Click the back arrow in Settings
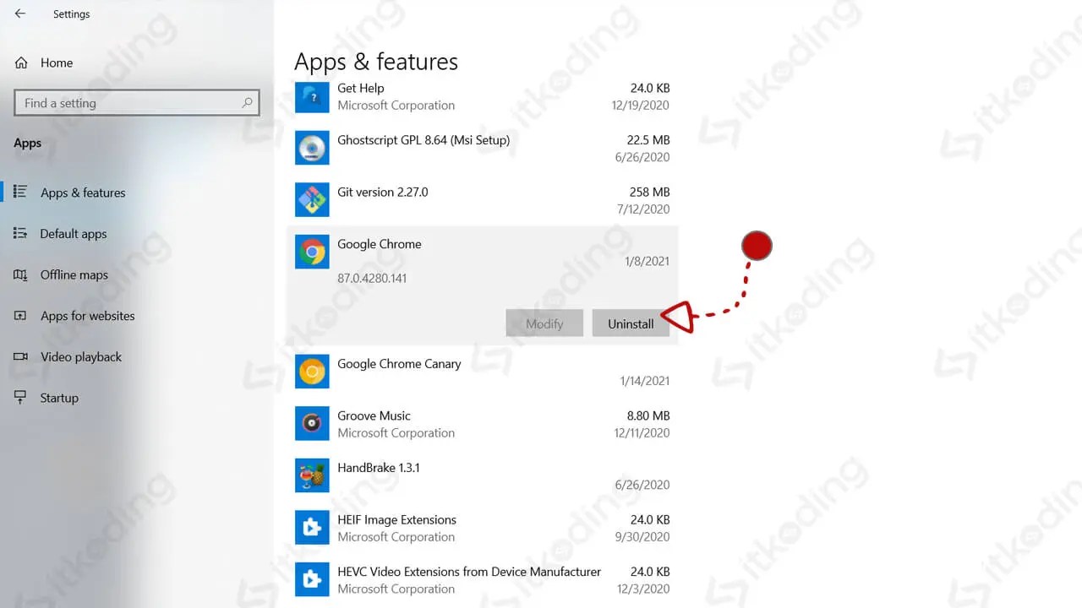 pyautogui.click(x=19, y=14)
